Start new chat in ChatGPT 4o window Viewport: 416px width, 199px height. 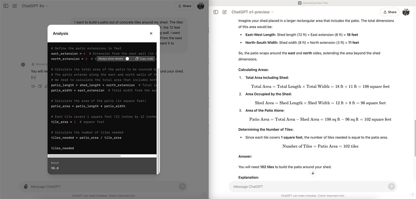click(15, 6)
